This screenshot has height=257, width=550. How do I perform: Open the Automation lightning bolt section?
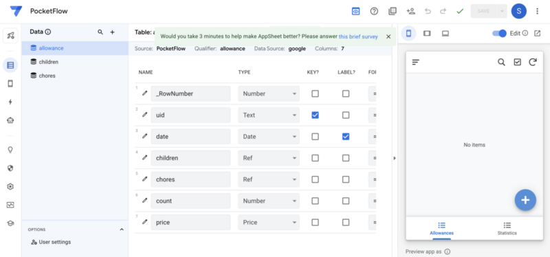point(10,102)
